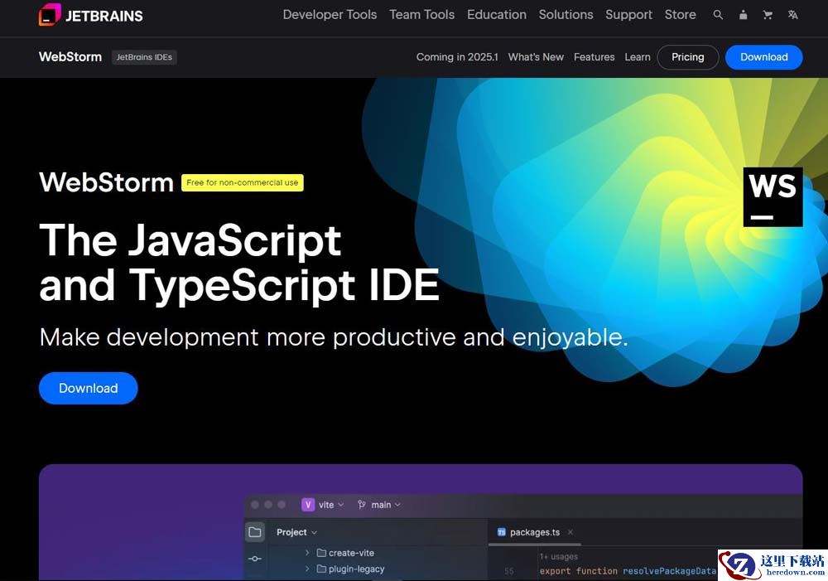Click the purple V vite project icon
828x581 pixels.
[x=308, y=505]
